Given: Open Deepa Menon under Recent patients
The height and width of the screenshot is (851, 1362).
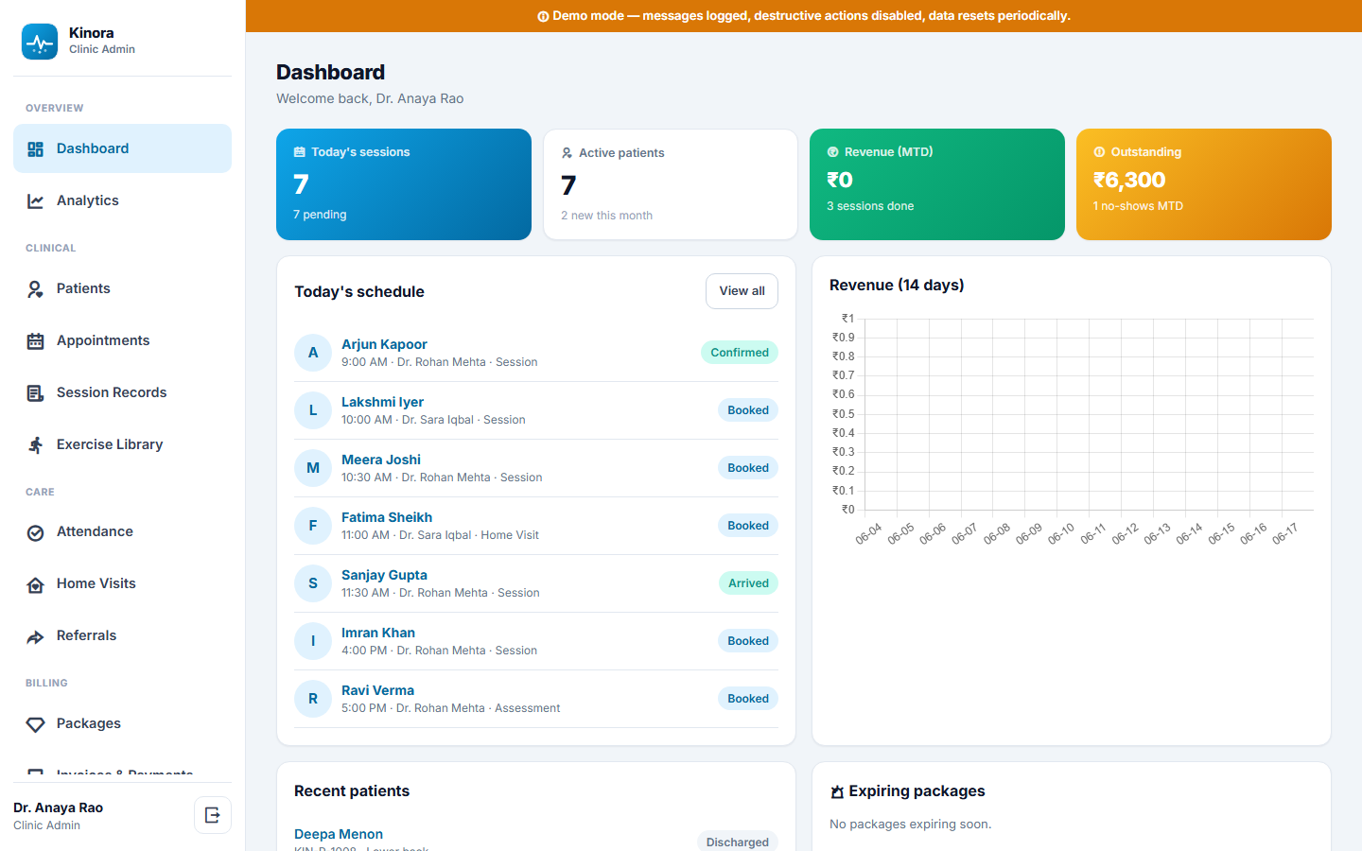Looking at the screenshot, I should click(x=339, y=834).
